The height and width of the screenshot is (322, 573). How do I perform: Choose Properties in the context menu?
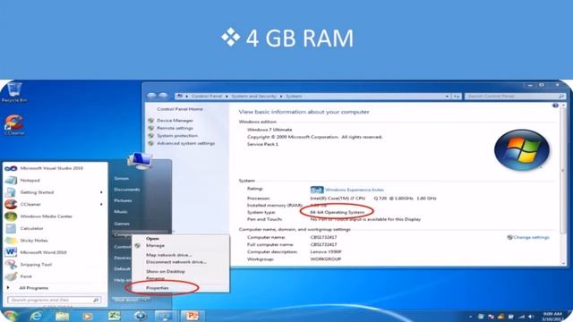[x=158, y=288]
